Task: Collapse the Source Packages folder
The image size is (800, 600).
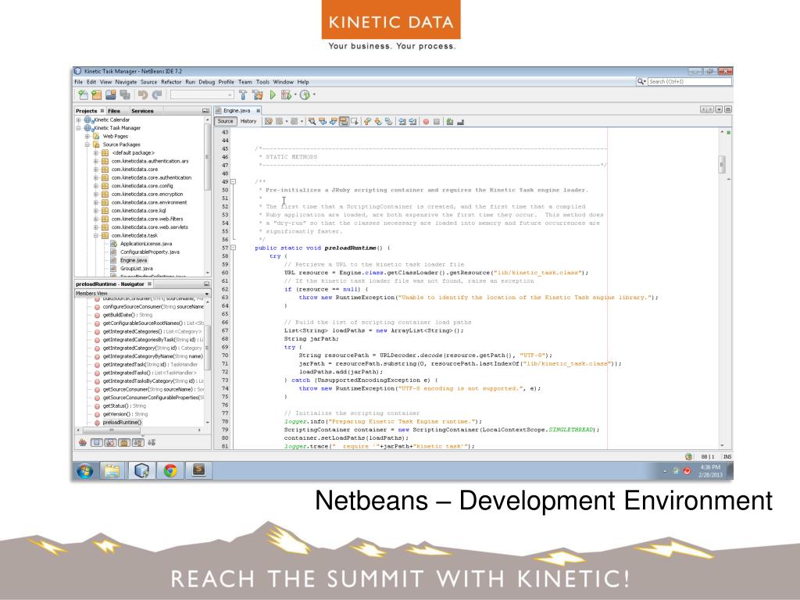Action: [x=87, y=145]
